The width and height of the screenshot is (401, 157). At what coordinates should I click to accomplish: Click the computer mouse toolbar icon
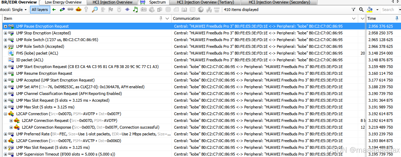[119, 10]
